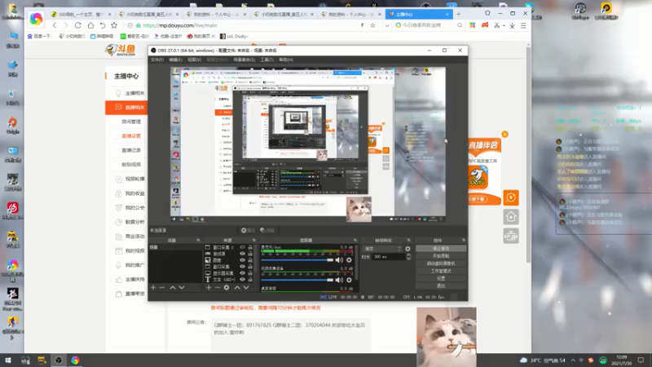652x367 pixels.
Task: Adjust microphone volume slider in mixer
Action: coord(297,260)
